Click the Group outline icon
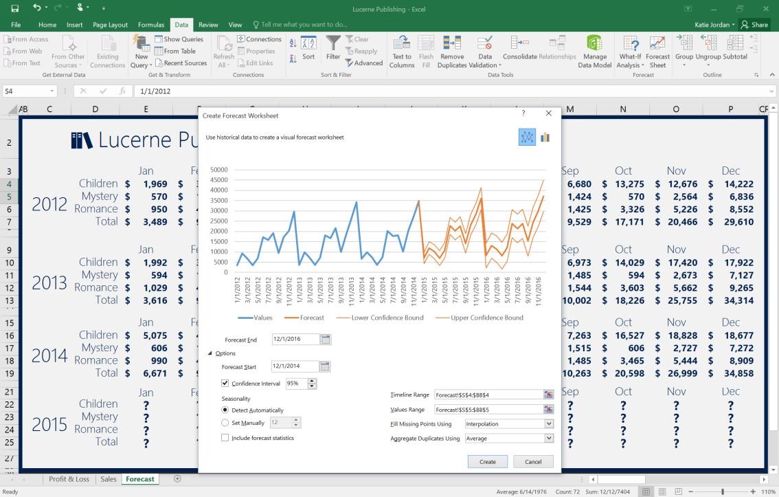The image size is (779, 497). [x=684, y=49]
